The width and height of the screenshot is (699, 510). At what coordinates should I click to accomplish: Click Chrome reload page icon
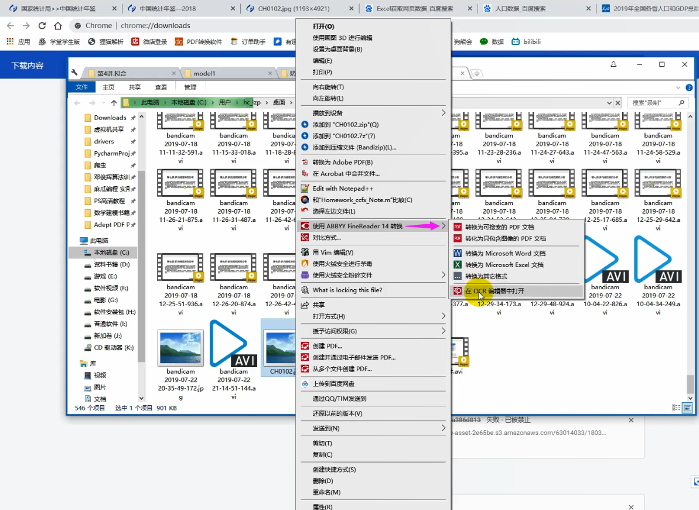[42, 26]
